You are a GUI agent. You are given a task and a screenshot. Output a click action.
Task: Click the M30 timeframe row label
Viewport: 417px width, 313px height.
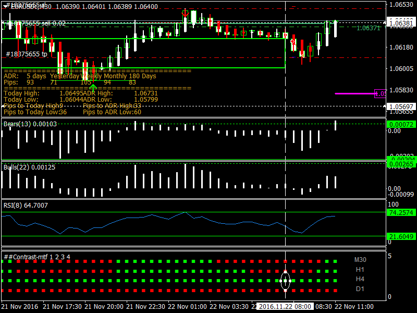pos(360,260)
